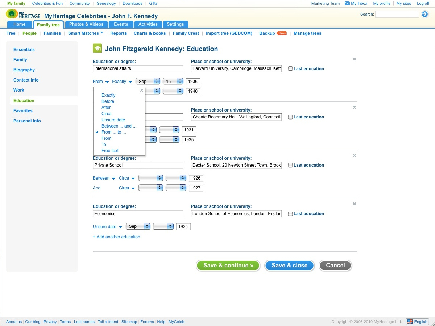Open the Unsure date dropdown
This screenshot has height=326, width=435.
pyautogui.click(x=108, y=227)
